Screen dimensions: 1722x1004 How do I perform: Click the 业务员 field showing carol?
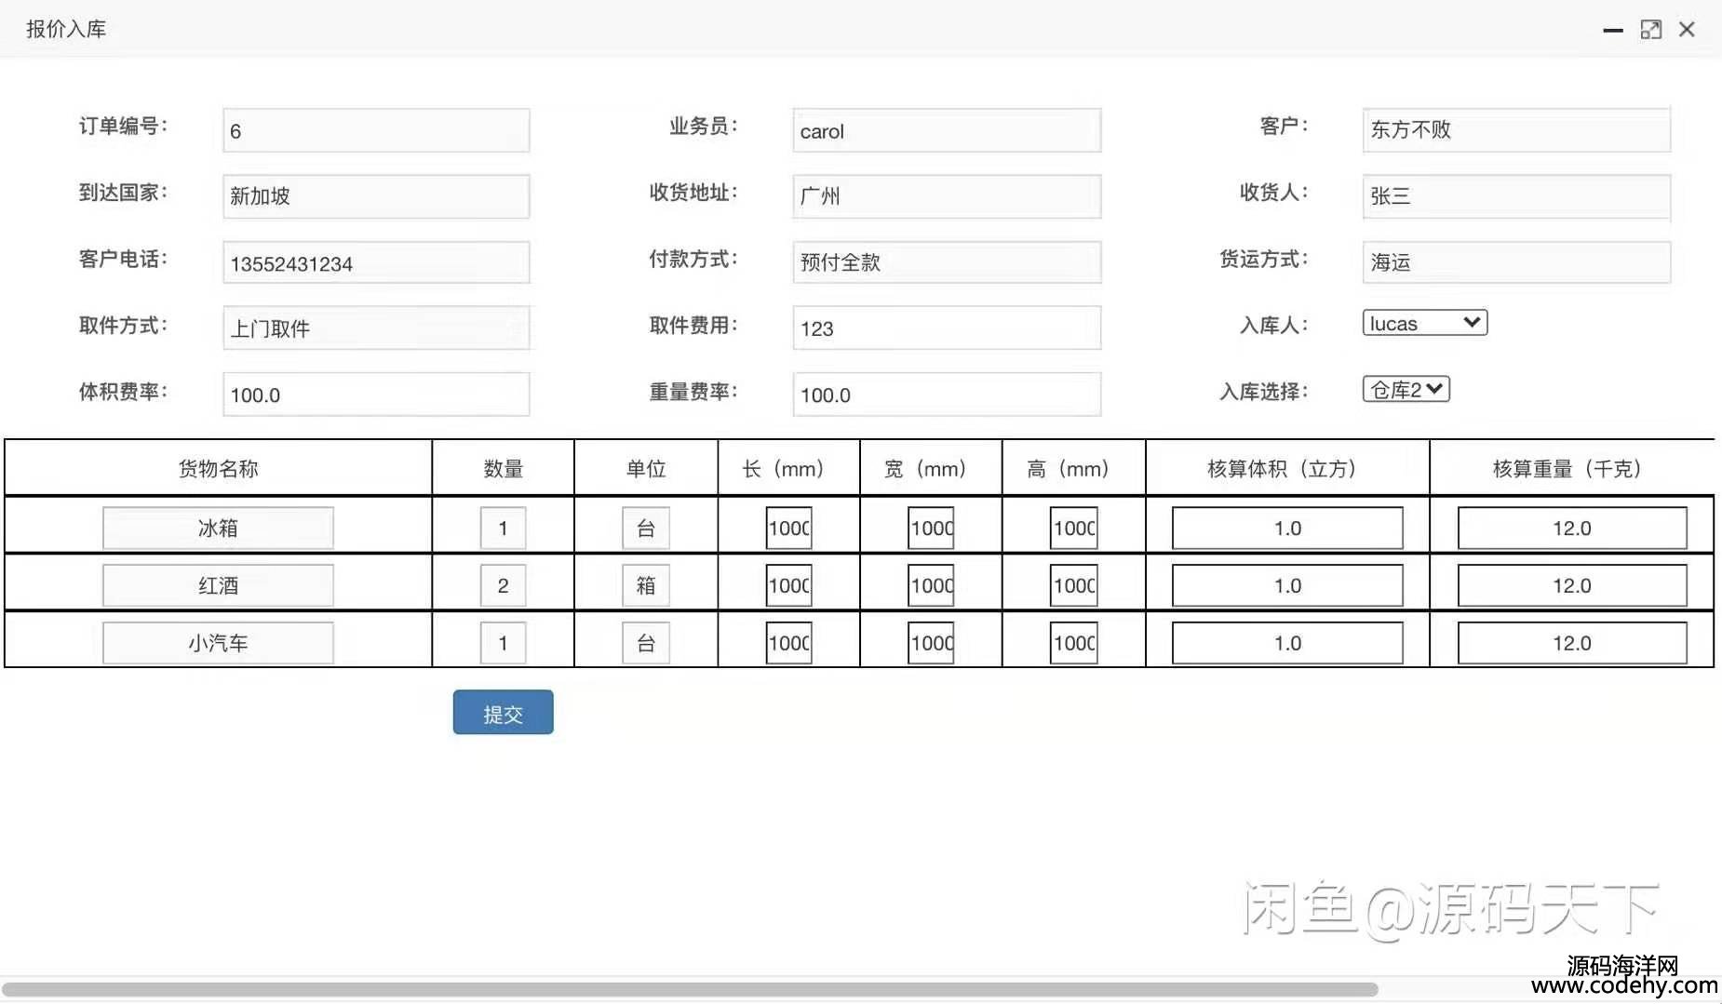coord(946,131)
